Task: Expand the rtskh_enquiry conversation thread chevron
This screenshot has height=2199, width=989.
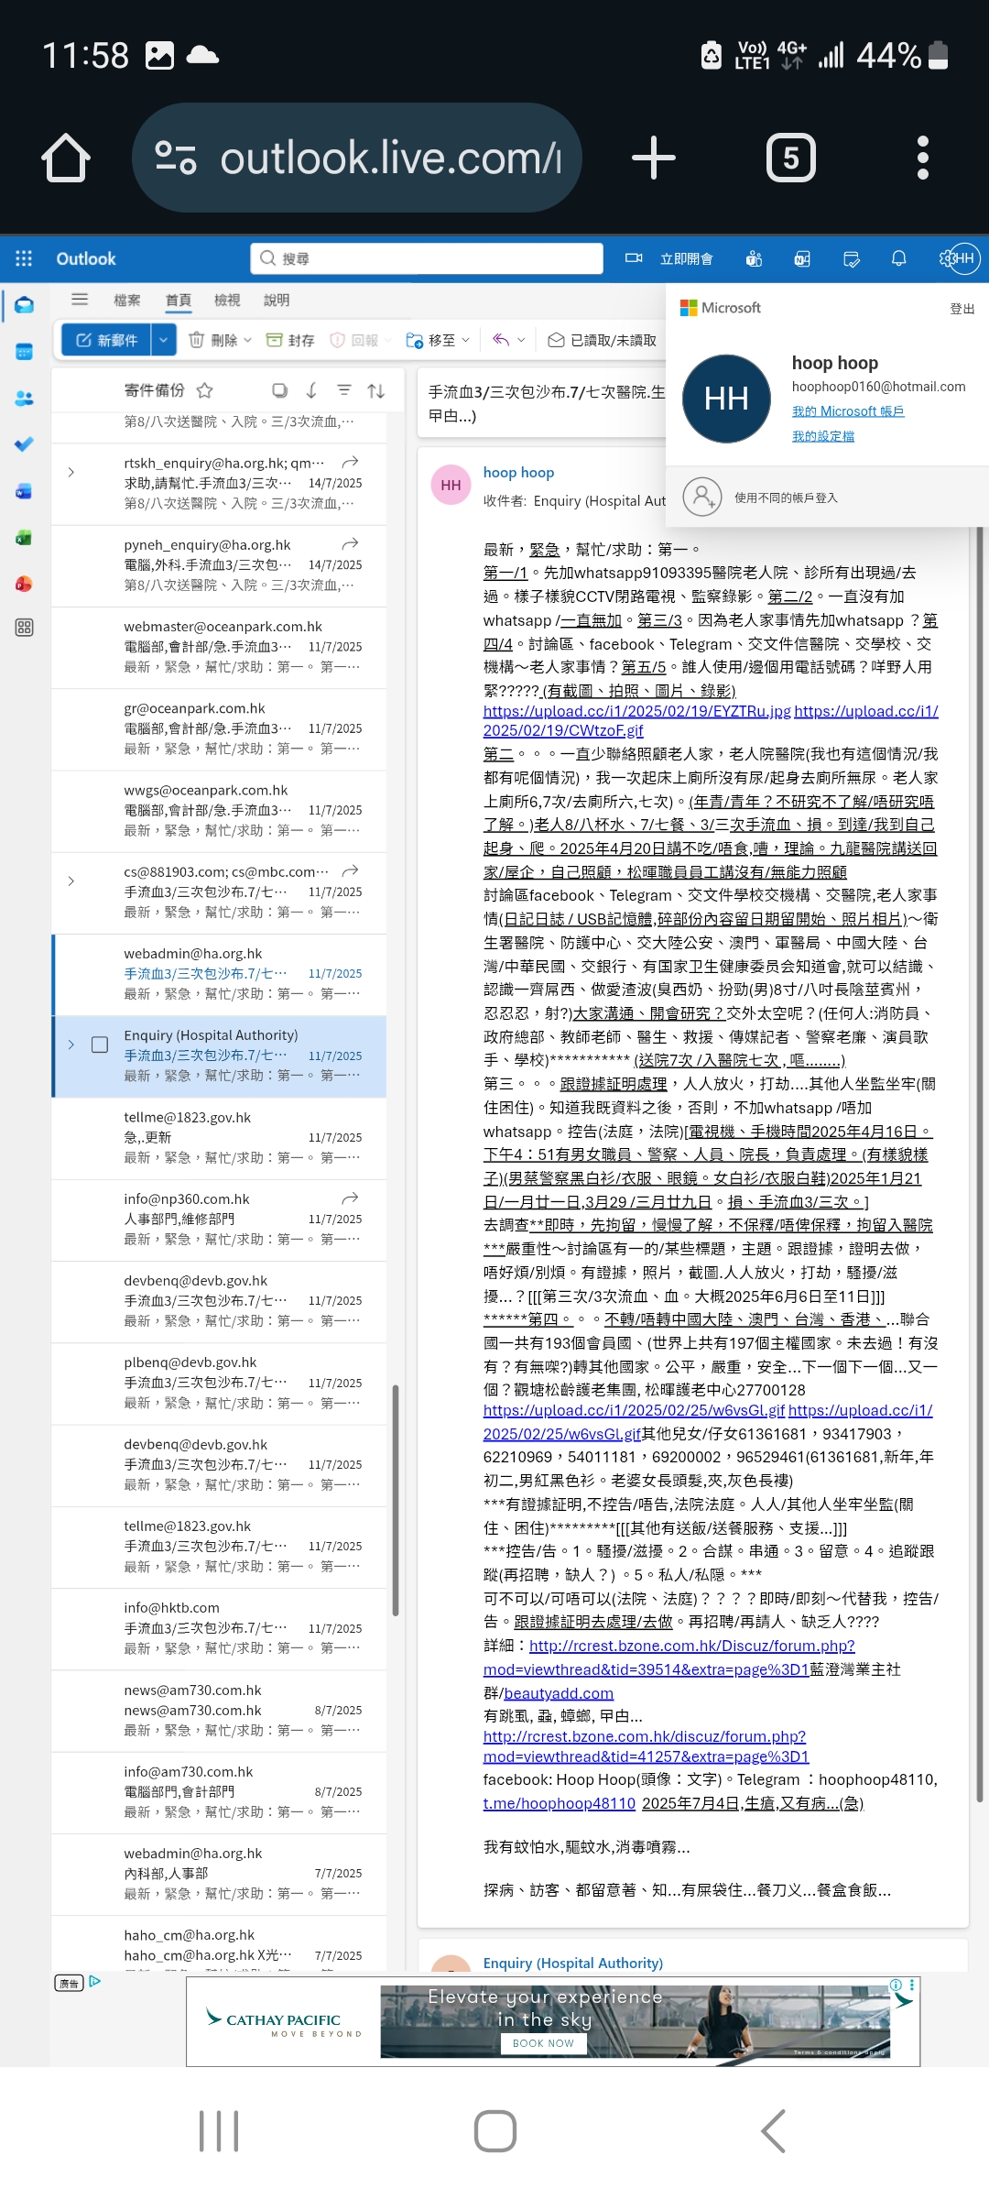Action: 71,472
